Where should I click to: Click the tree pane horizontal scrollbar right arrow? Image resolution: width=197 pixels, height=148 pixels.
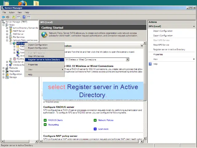(37, 141)
